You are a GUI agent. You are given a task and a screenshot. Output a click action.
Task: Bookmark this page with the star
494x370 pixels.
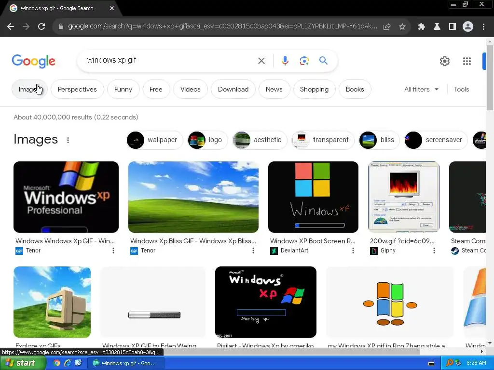[x=402, y=27]
